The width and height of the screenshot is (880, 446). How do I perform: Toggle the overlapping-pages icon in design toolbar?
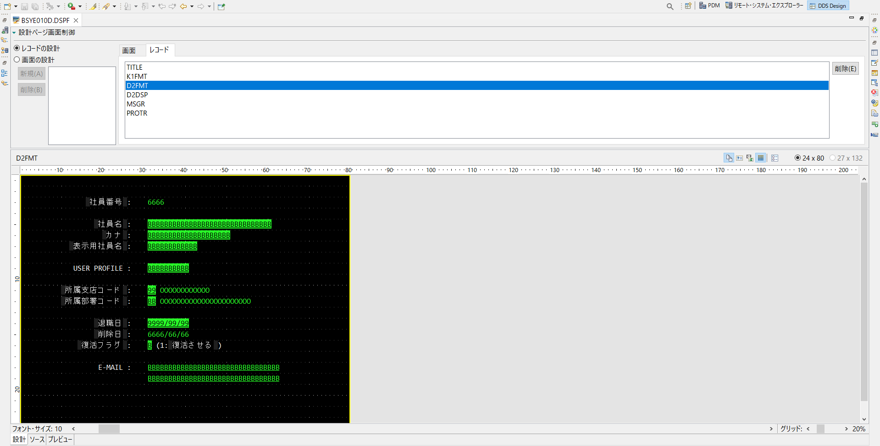click(729, 158)
